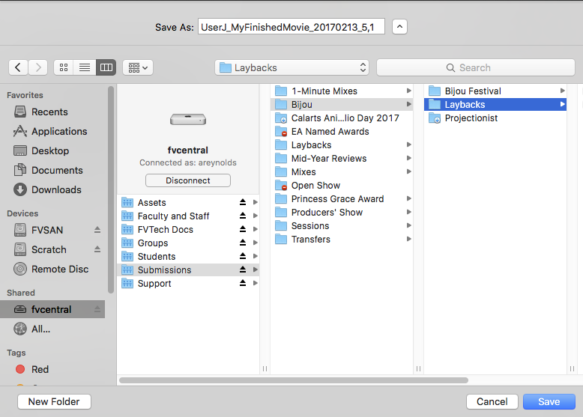The image size is (583, 417).
Task: Open the Transfers folder
Action: [x=342, y=240]
